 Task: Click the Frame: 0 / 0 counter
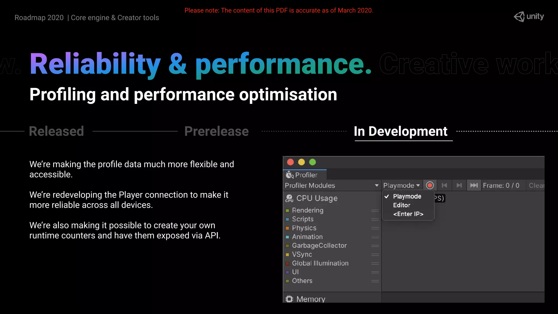[501, 185]
